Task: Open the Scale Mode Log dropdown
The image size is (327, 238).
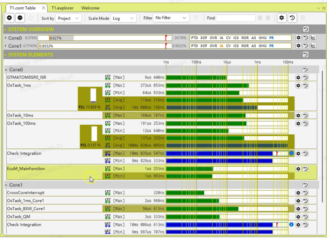Action: [123, 18]
